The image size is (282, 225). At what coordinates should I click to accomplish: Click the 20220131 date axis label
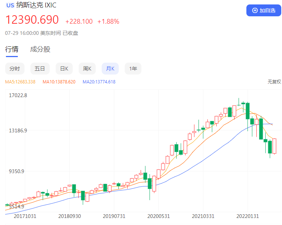click(247, 216)
